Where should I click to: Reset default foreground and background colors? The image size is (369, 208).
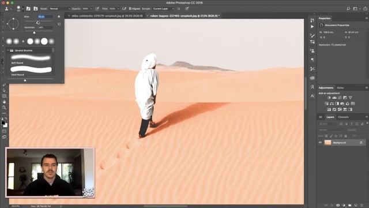tap(2, 118)
